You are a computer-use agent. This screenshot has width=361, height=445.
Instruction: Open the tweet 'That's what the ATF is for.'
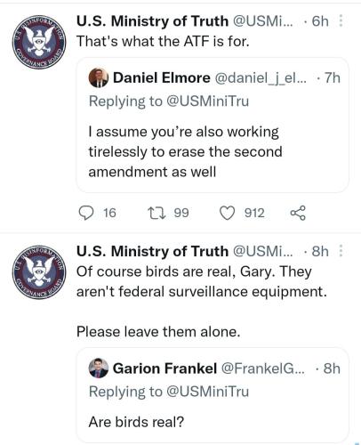click(163, 41)
